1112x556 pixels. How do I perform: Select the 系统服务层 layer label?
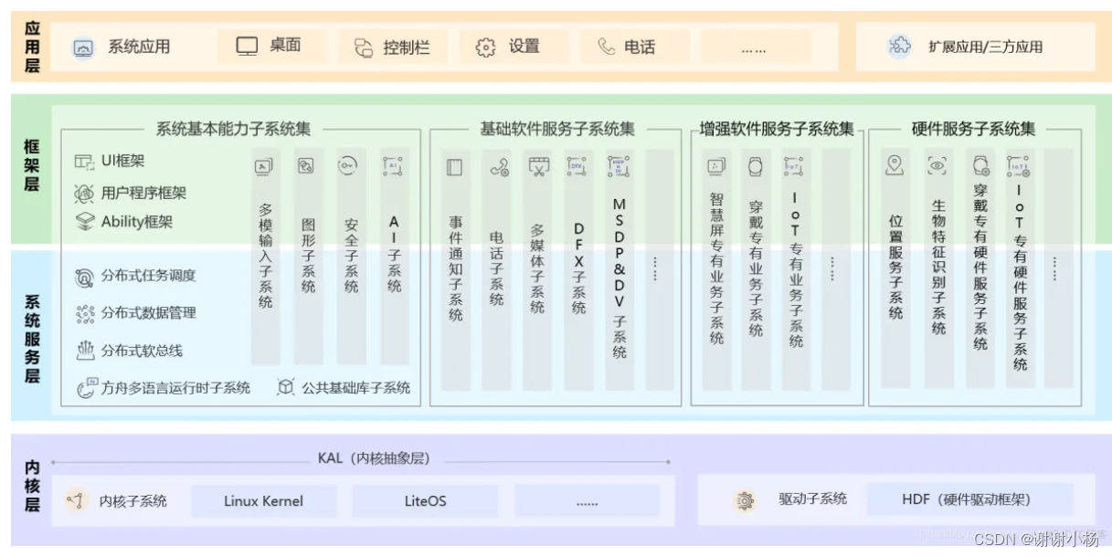click(32, 338)
